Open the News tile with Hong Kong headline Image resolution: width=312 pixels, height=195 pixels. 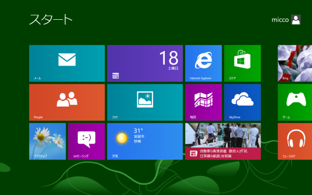pyautogui.click(x=223, y=141)
